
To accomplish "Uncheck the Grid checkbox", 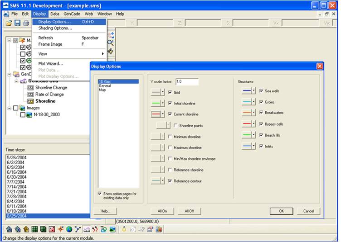I will pyautogui.click(x=170, y=92).
